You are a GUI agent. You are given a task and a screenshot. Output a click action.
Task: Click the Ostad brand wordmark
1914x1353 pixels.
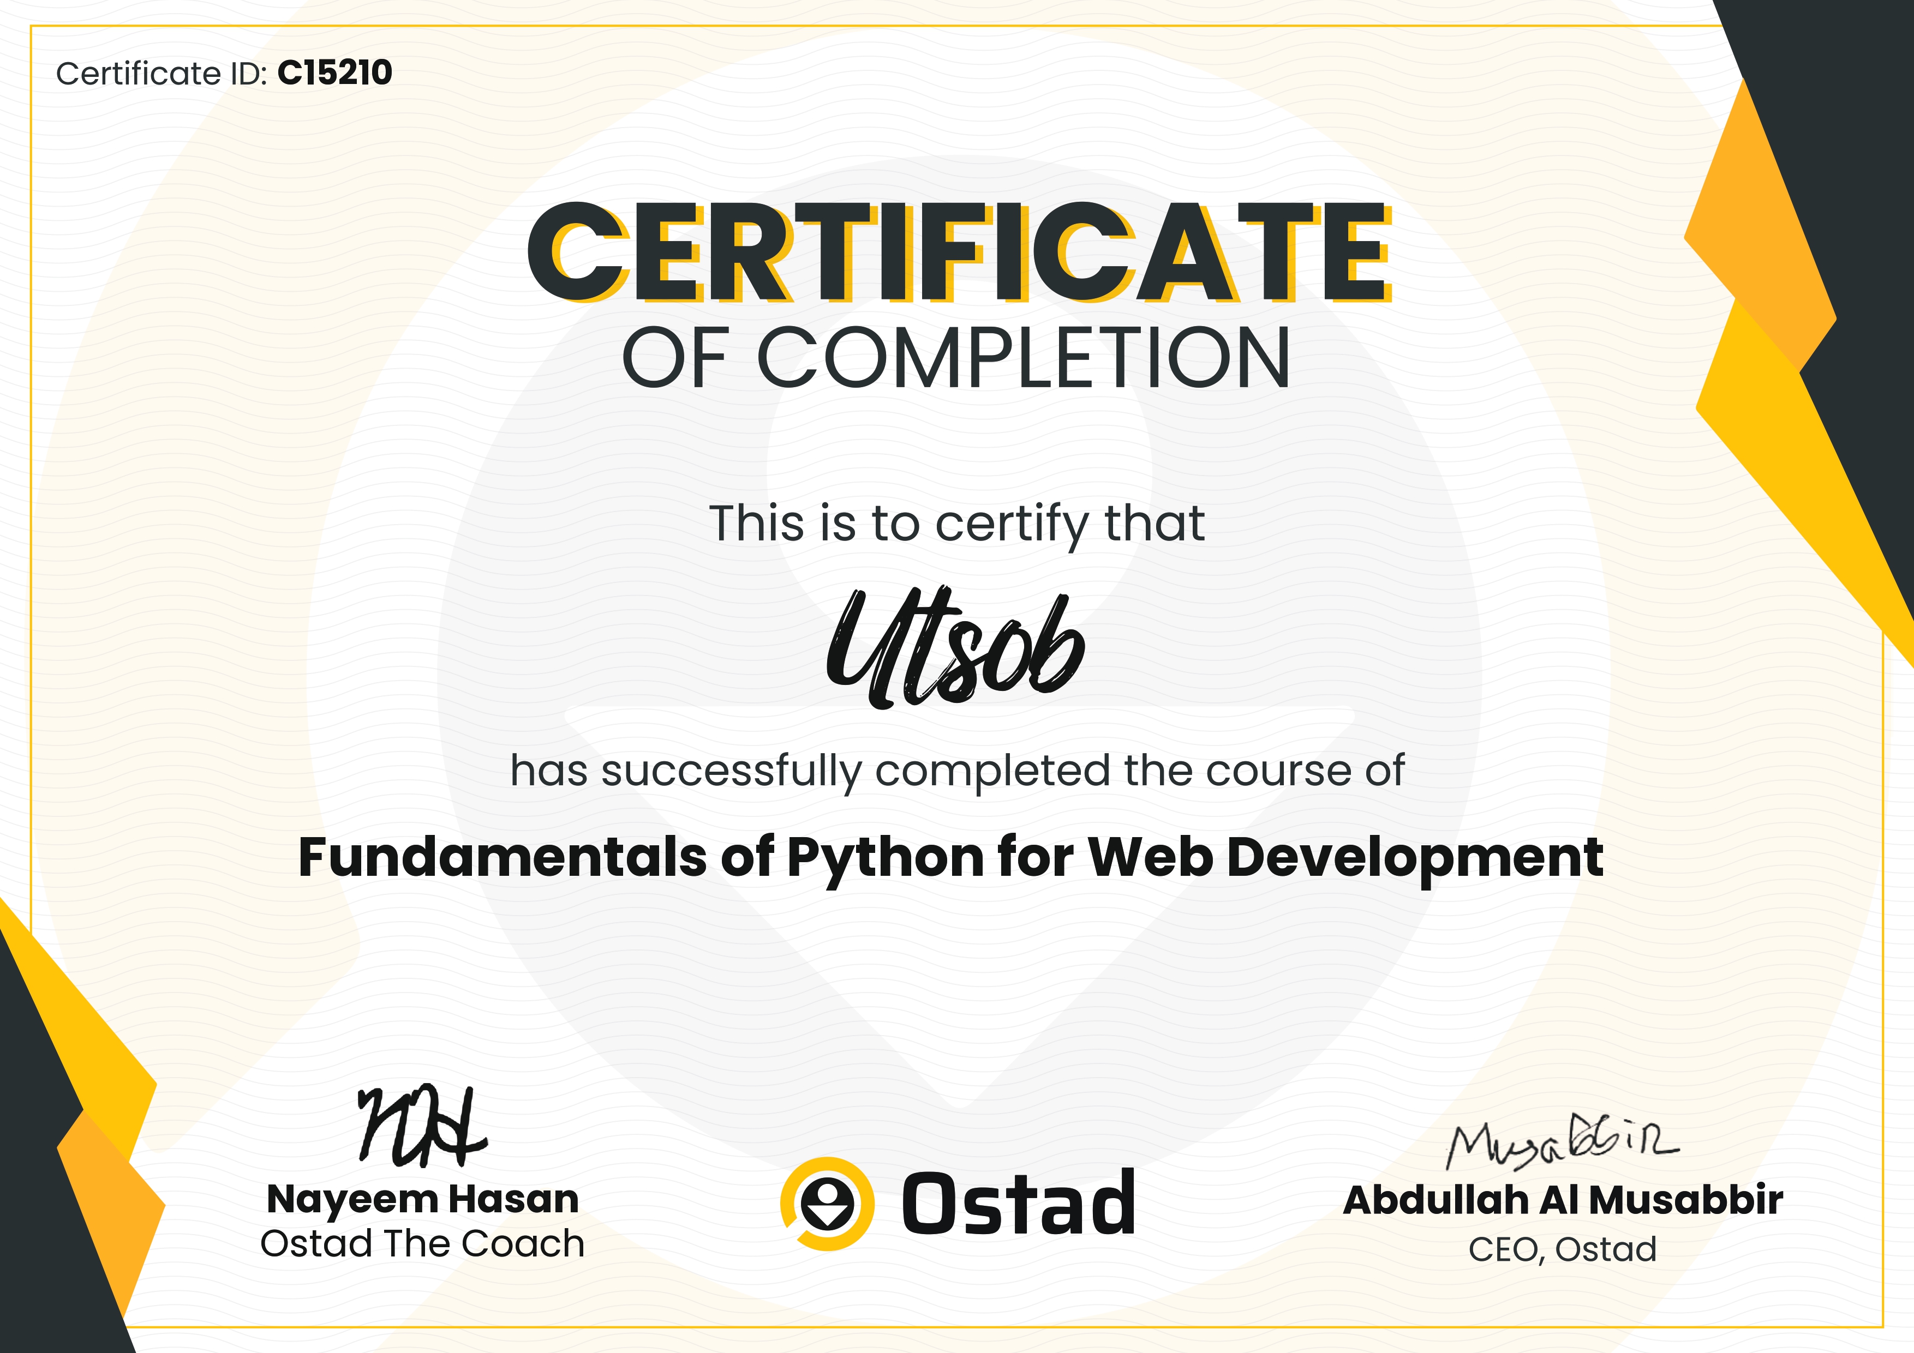point(1018,1204)
